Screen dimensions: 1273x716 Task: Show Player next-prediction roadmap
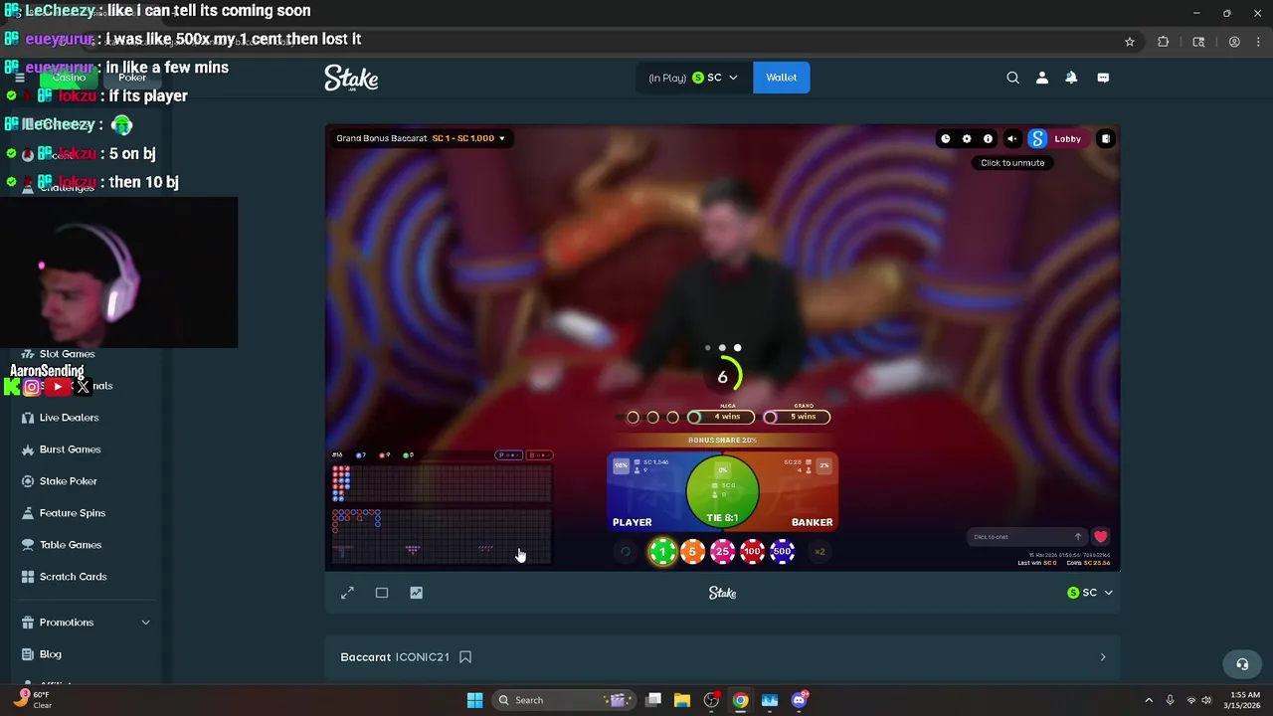pos(508,455)
